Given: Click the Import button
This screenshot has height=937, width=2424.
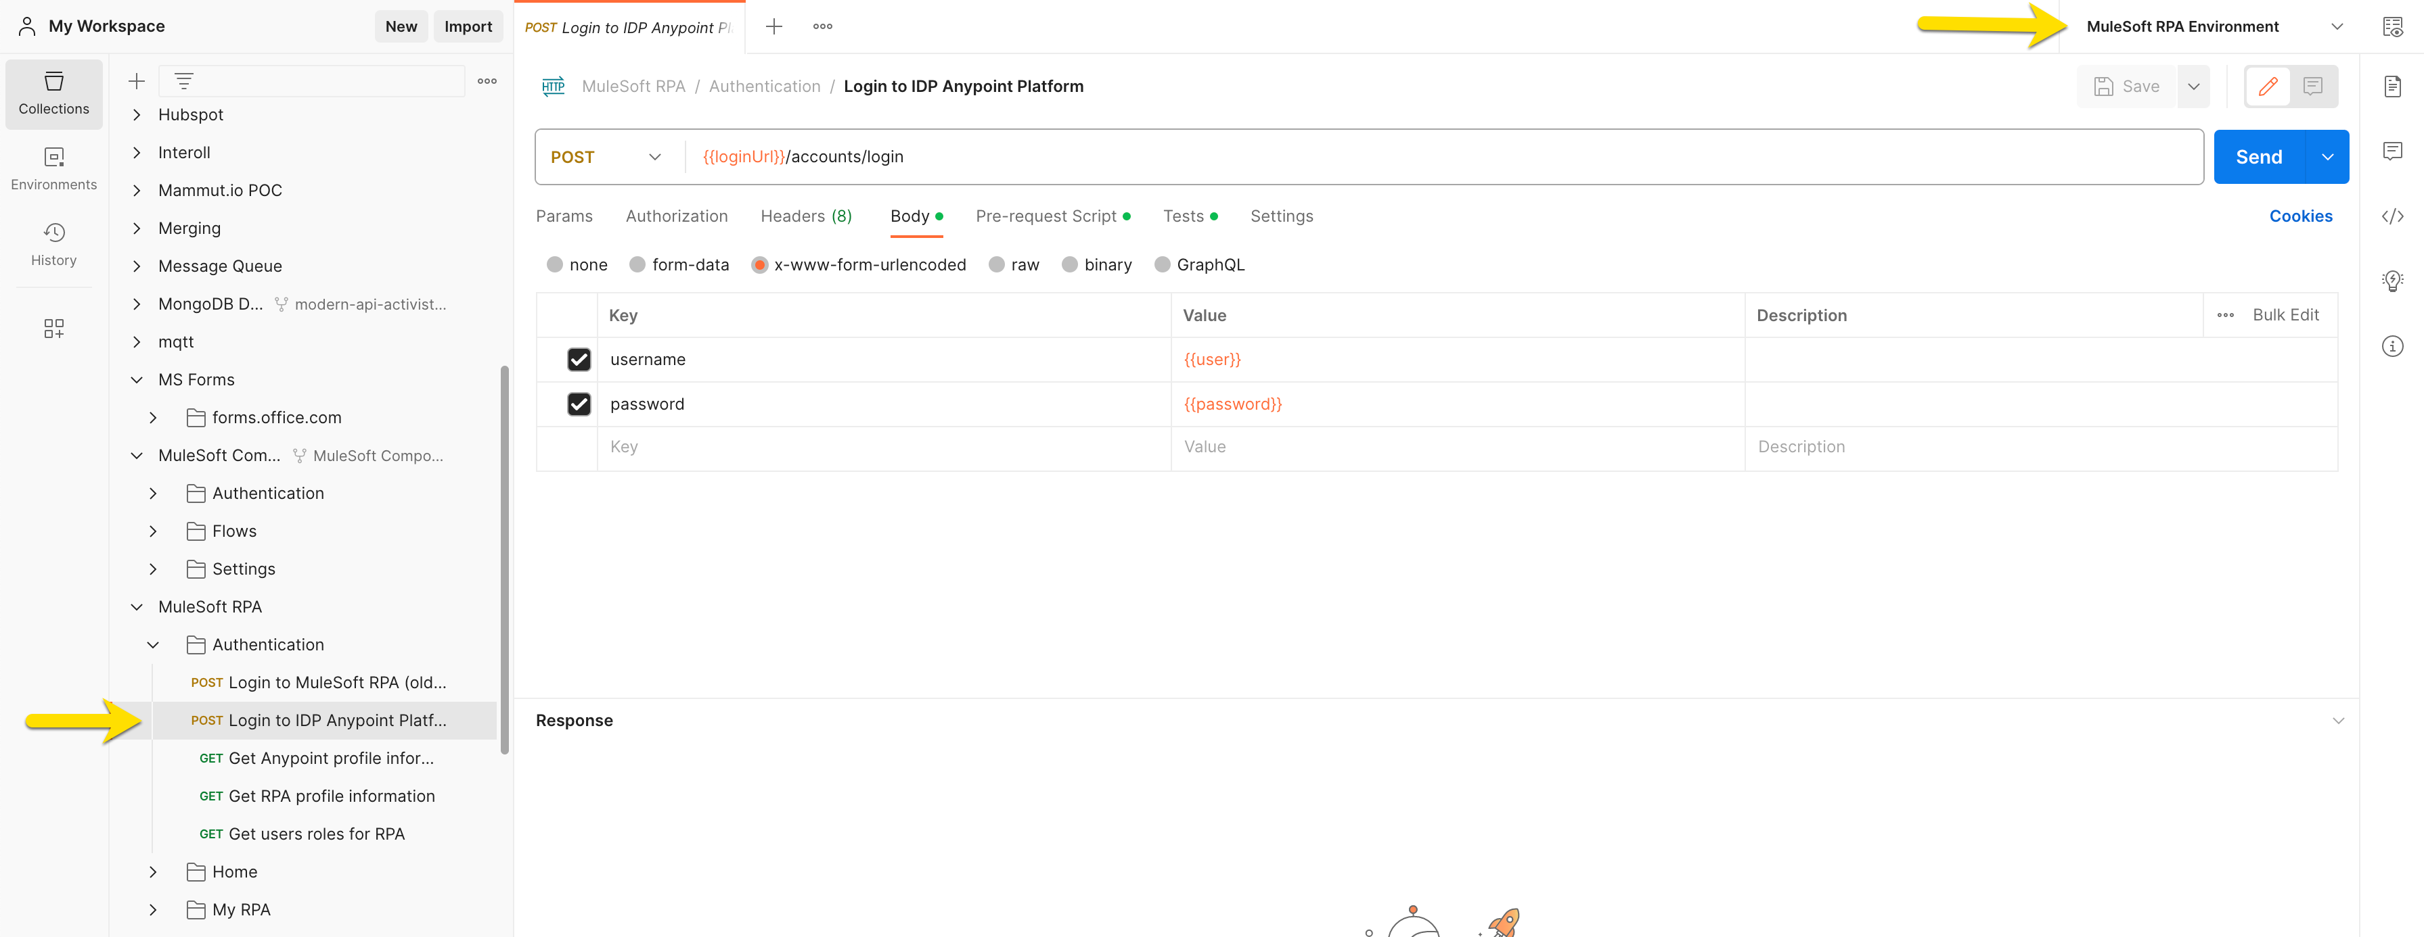Looking at the screenshot, I should tap(468, 26).
